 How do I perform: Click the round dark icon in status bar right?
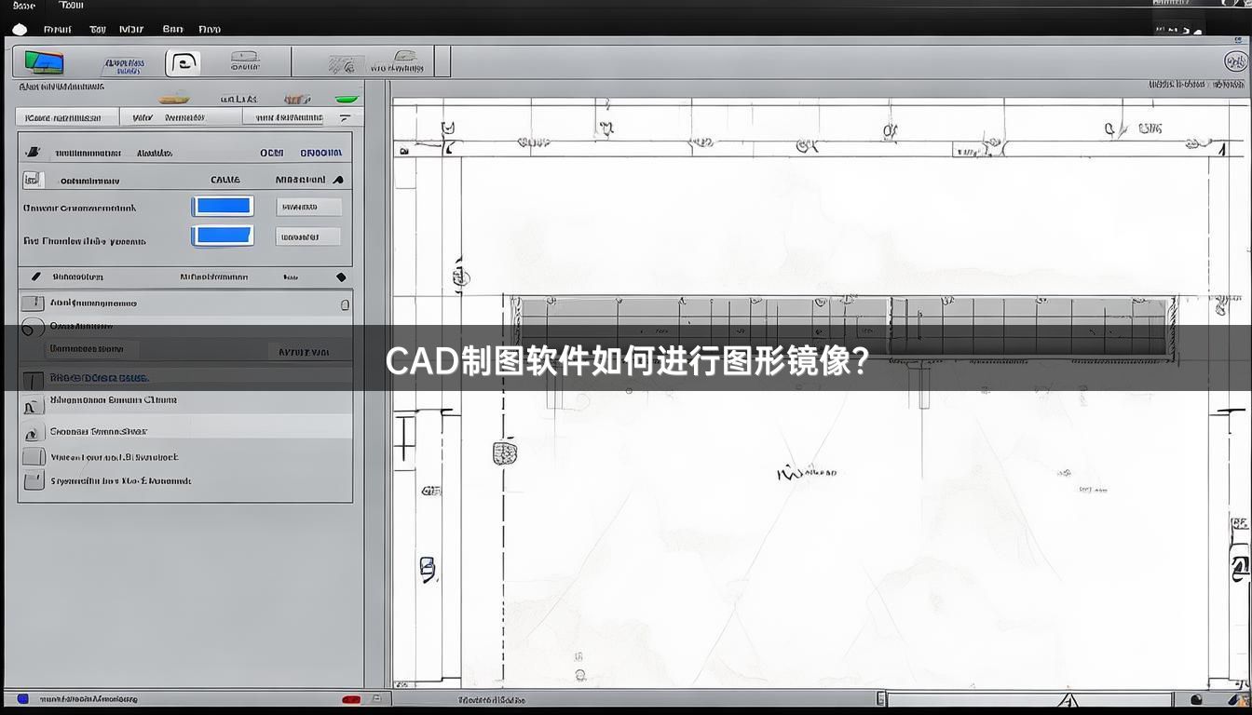point(1196,699)
